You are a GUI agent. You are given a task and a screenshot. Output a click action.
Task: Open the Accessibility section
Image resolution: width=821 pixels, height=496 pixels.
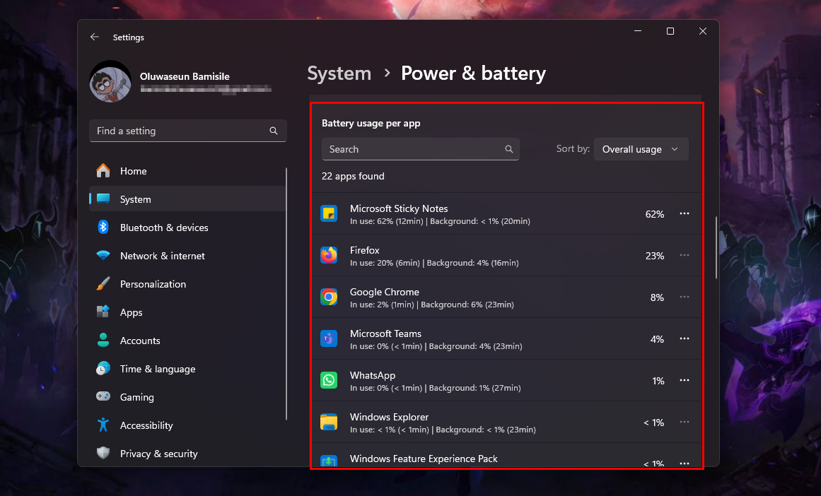(x=188, y=425)
